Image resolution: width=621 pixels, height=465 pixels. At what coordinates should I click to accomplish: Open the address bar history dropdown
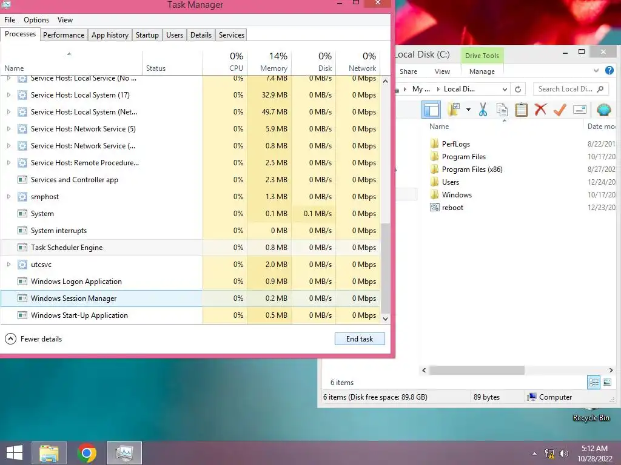point(505,89)
